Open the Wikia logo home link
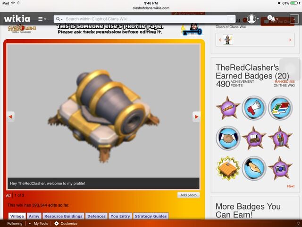 (x=17, y=19)
